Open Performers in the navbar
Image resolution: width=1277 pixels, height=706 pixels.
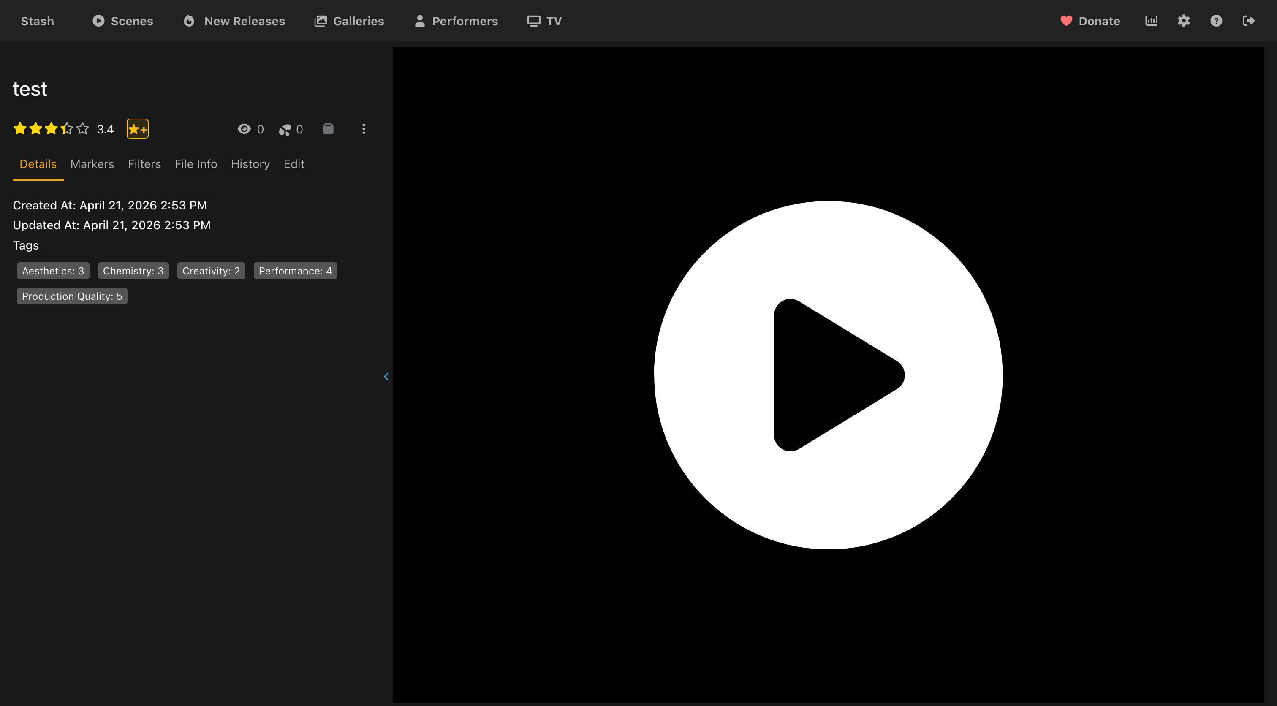[456, 21]
